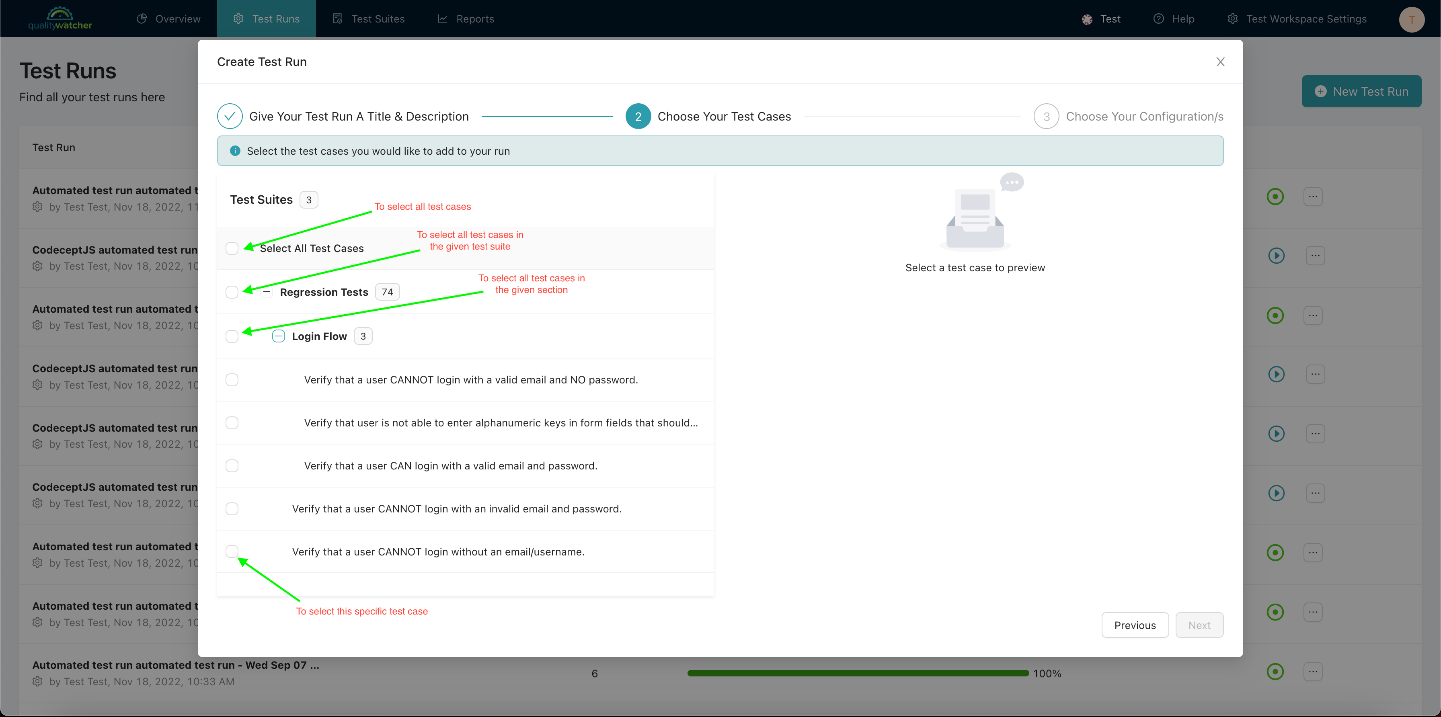Click step 3 circle Choose Your Configuration/s
This screenshot has width=1441, height=717.
pos(1046,116)
